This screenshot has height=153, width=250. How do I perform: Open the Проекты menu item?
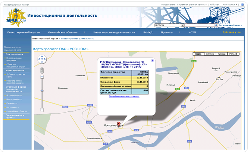click(x=167, y=32)
